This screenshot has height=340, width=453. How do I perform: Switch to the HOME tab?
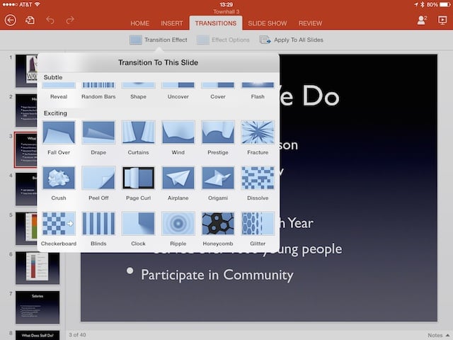(140, 23)
